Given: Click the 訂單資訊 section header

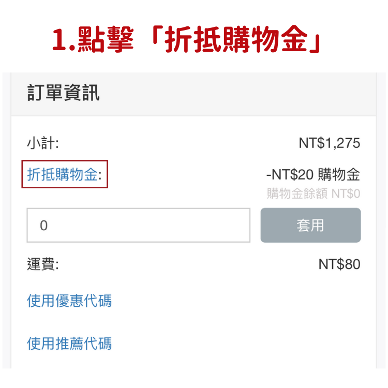Looking at the screenshot, I should [x=63, y=94].
